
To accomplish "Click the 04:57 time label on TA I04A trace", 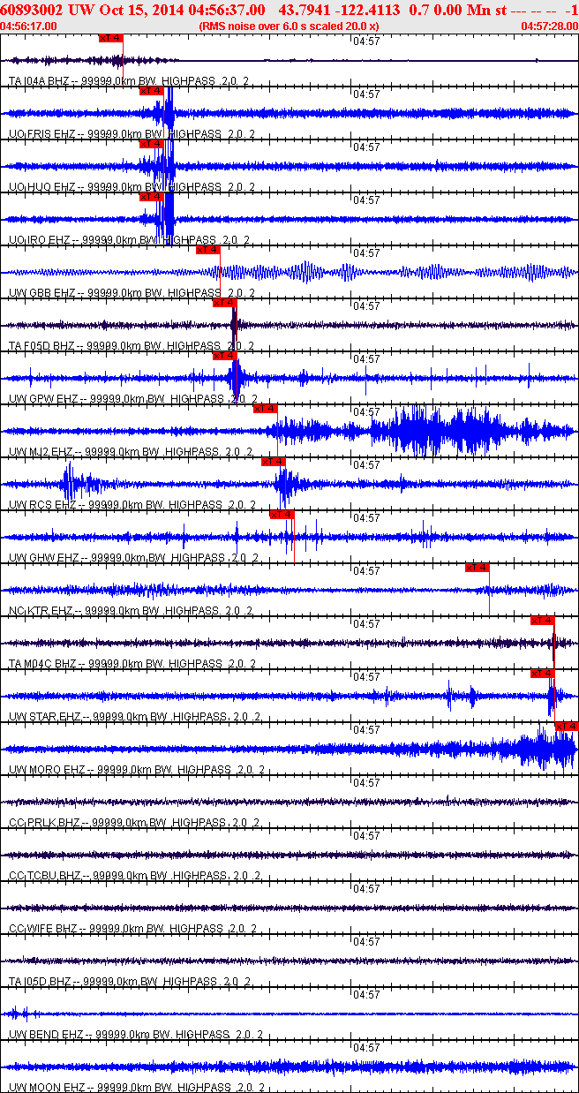I will pos(366,41).
